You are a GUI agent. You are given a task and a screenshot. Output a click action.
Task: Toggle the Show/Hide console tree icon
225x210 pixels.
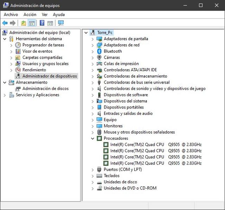(x=32, y=23)
